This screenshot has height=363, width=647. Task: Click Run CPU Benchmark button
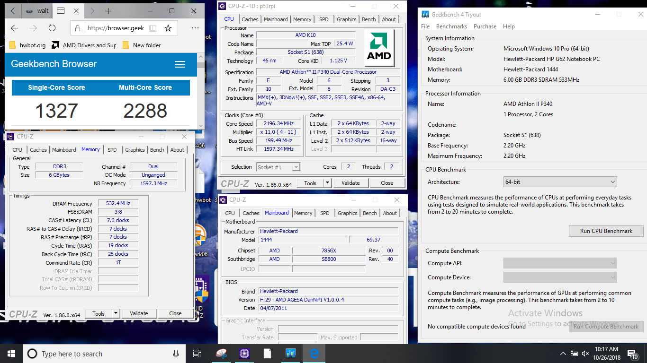coord(606,231)
